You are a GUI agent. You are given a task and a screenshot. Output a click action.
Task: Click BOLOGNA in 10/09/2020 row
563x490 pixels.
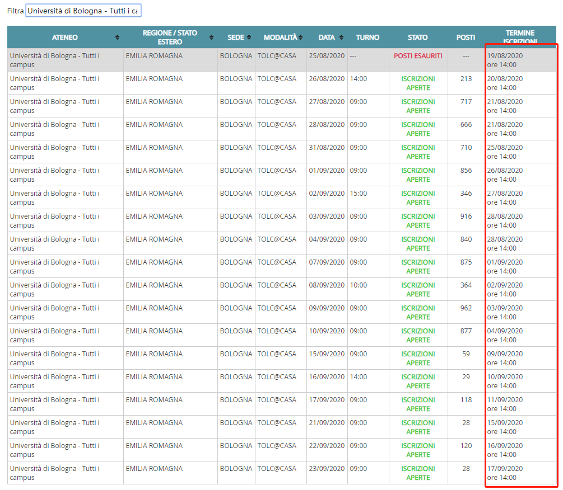pos(236,331)
